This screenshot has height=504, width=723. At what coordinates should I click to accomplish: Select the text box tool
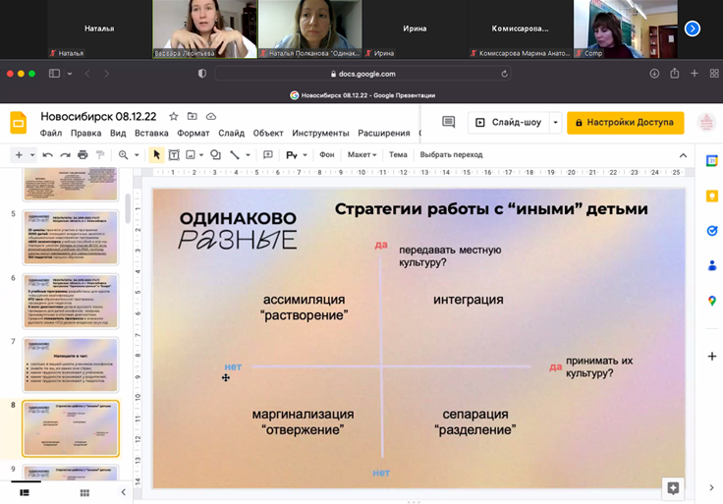[x=174, y=155]
